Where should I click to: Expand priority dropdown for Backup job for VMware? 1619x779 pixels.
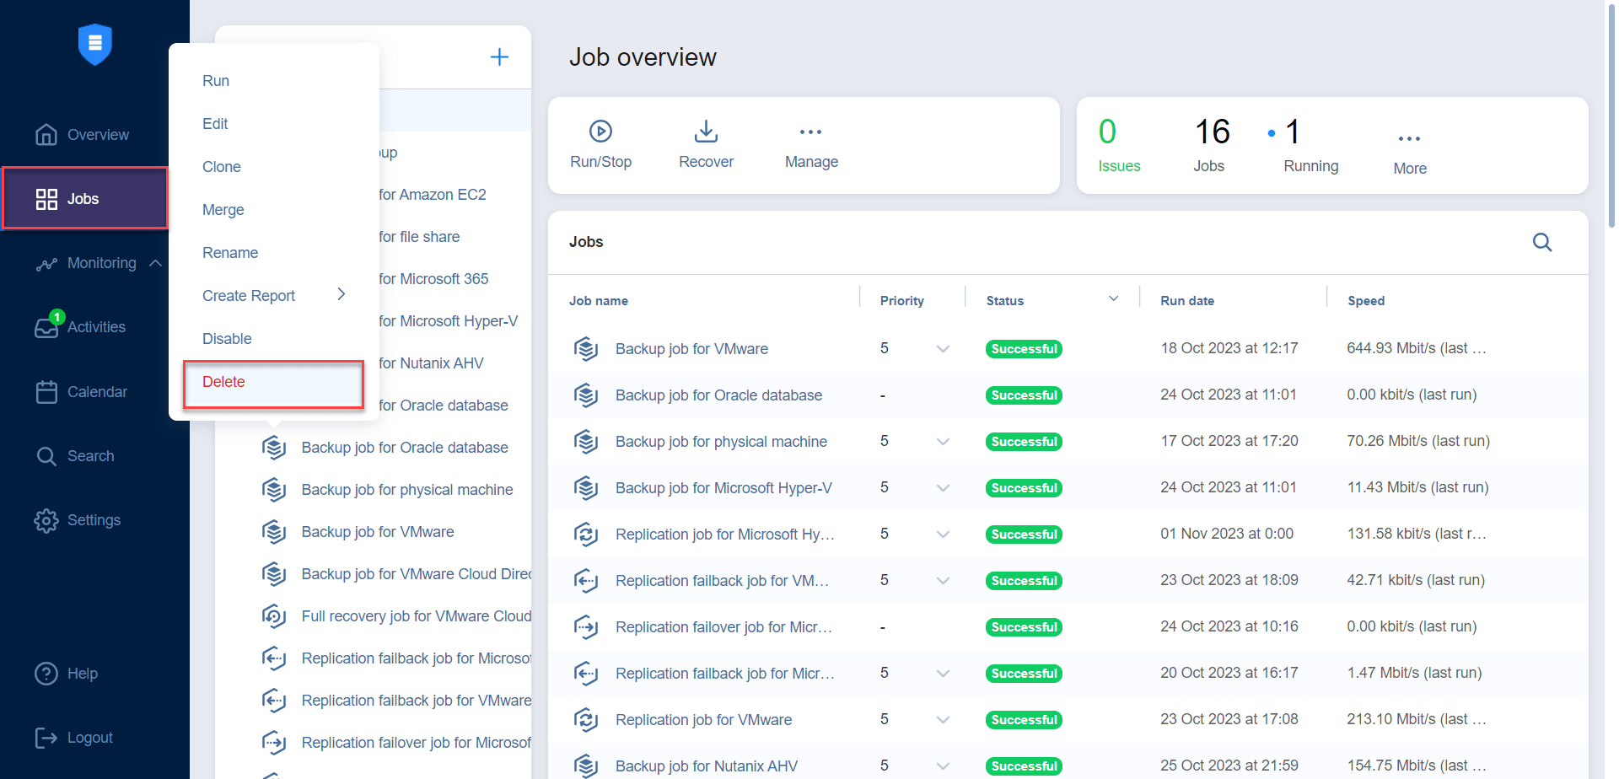click(943, 348)
